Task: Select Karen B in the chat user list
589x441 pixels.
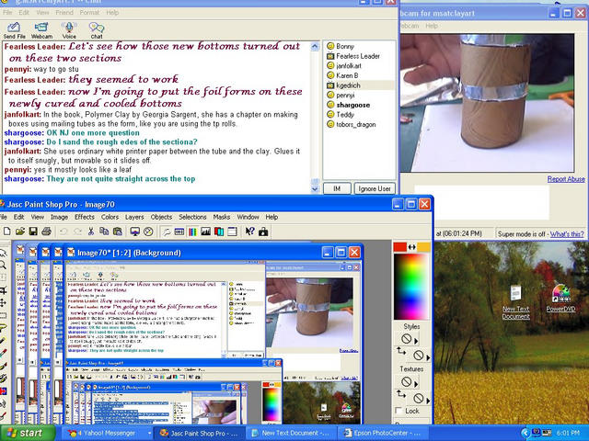Action: point(347,75)
